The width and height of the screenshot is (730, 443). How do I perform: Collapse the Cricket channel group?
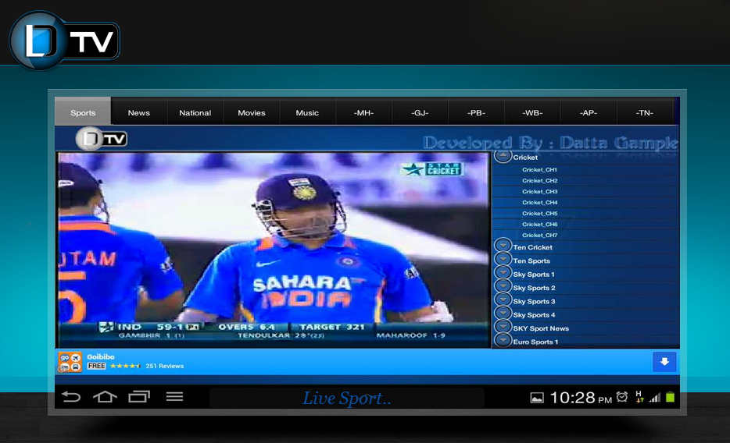pyautogui.click(x=503, y=156)
